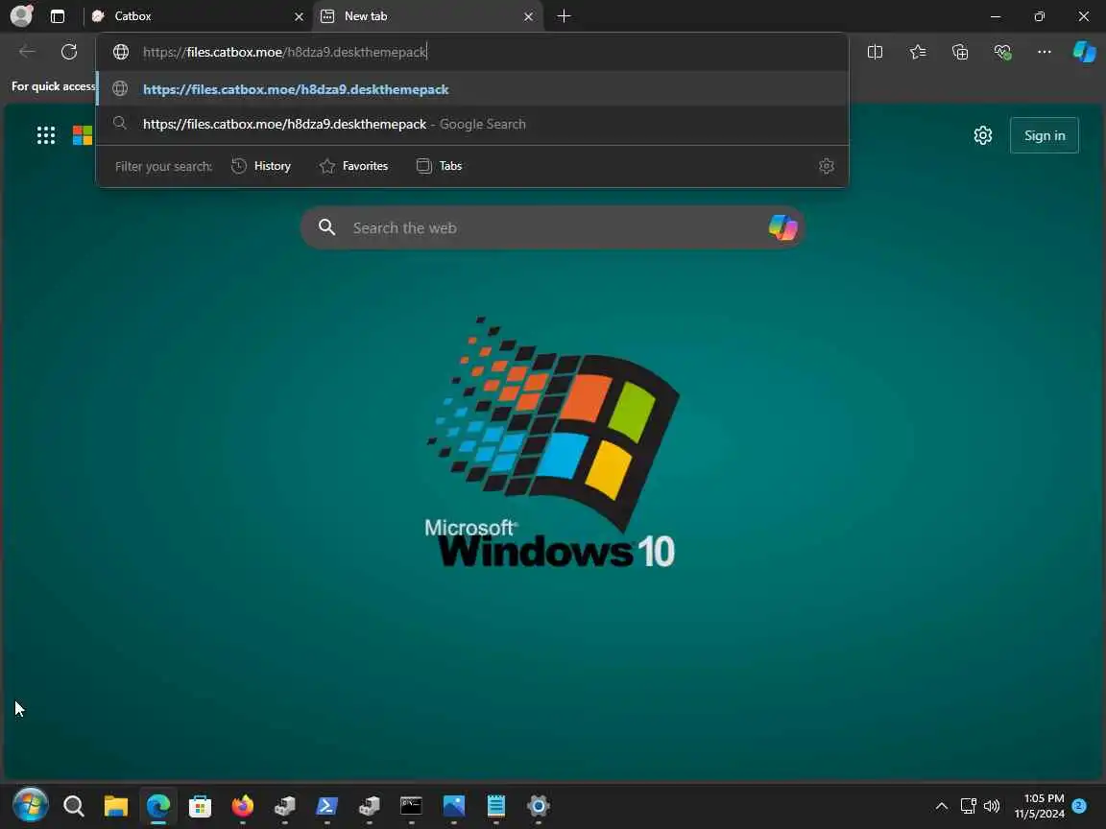Open address bar suggestion settings gear
The width and height of the screenshot is (1106, 829).
827,166
